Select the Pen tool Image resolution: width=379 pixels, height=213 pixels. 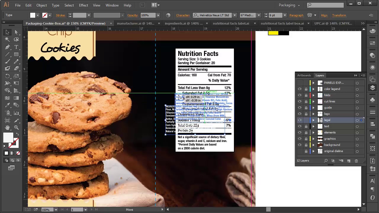click(x=7, y=47)
